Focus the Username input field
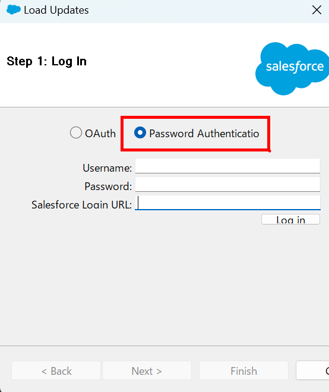This screenshot has width=329, height=392. click(x=227, y=166)
